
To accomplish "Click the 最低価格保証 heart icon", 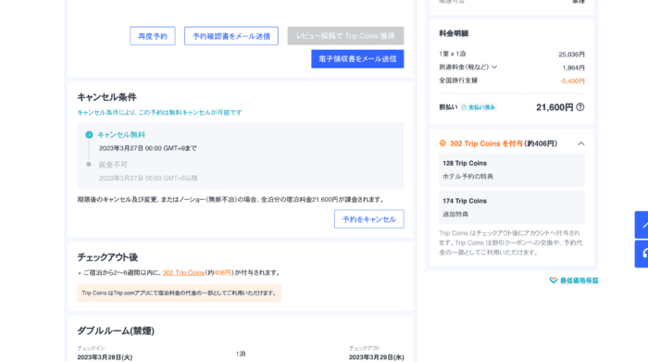I will click(x=554, y=281).
